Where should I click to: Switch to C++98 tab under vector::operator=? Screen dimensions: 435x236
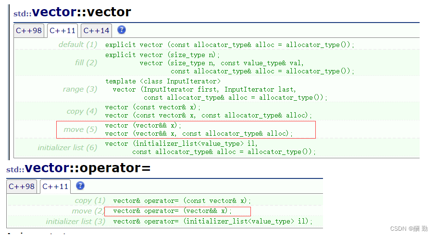click(22, 187)
